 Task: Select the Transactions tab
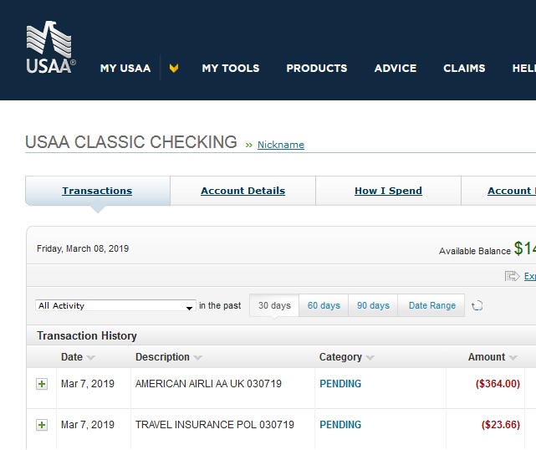97,191
